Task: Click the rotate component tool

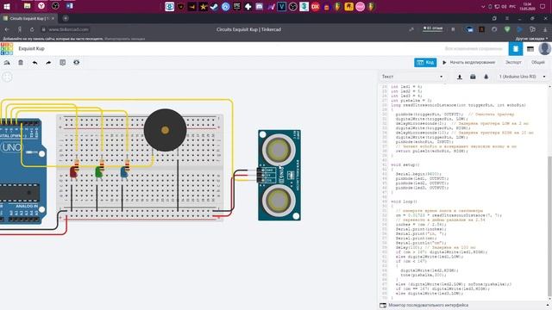Action: [7, 63]
